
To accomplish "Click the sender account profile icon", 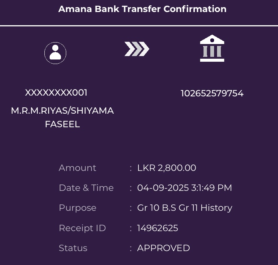I will [55, 53].
